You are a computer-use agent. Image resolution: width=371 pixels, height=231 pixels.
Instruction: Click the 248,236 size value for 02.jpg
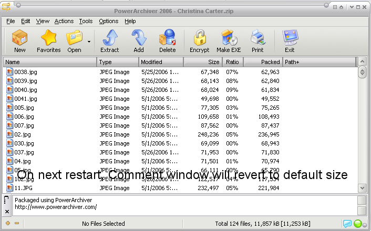(x=208, y=134)
